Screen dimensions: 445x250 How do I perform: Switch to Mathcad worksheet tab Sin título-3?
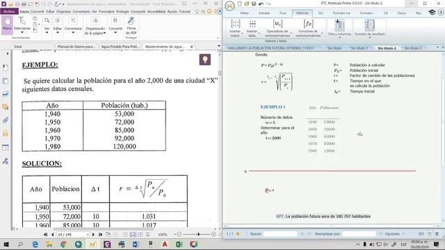click(x=413, y=48)
